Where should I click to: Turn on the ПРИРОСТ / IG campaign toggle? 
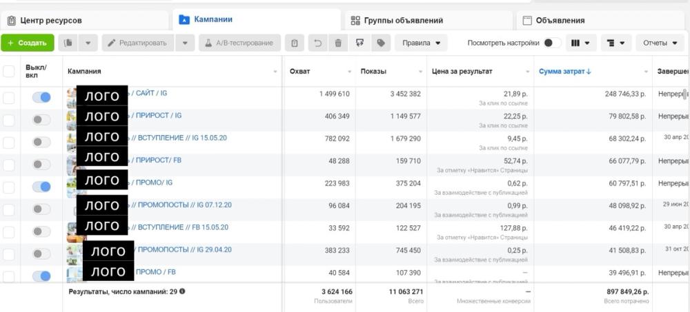(41, 120)
